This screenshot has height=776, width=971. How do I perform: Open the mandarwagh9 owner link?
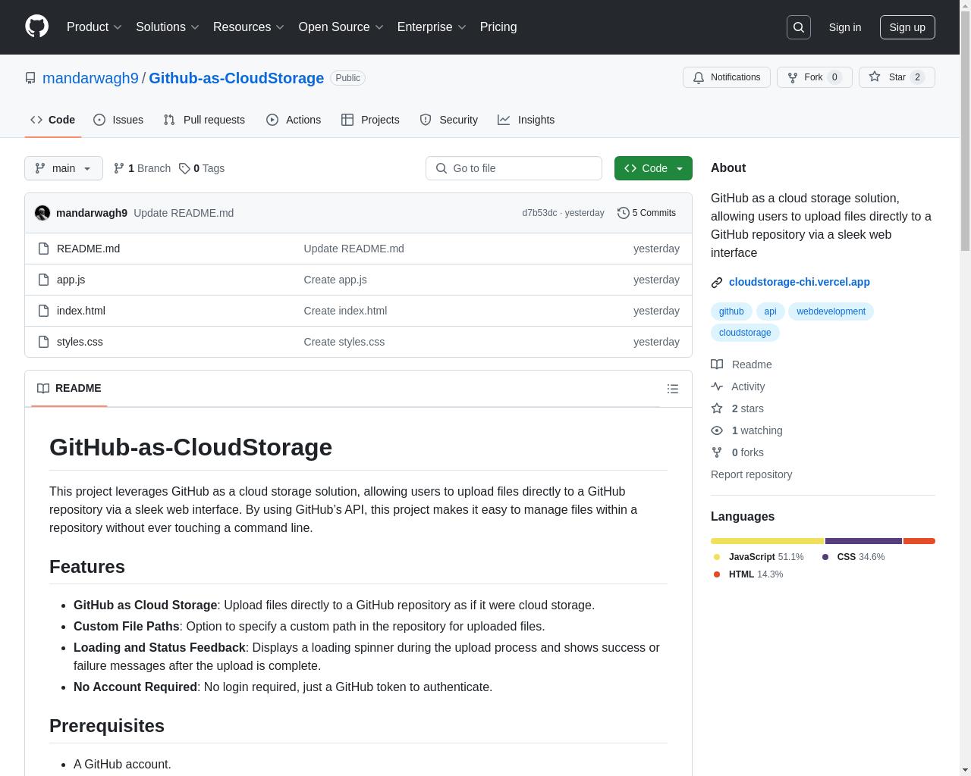(x=90, y=78)
